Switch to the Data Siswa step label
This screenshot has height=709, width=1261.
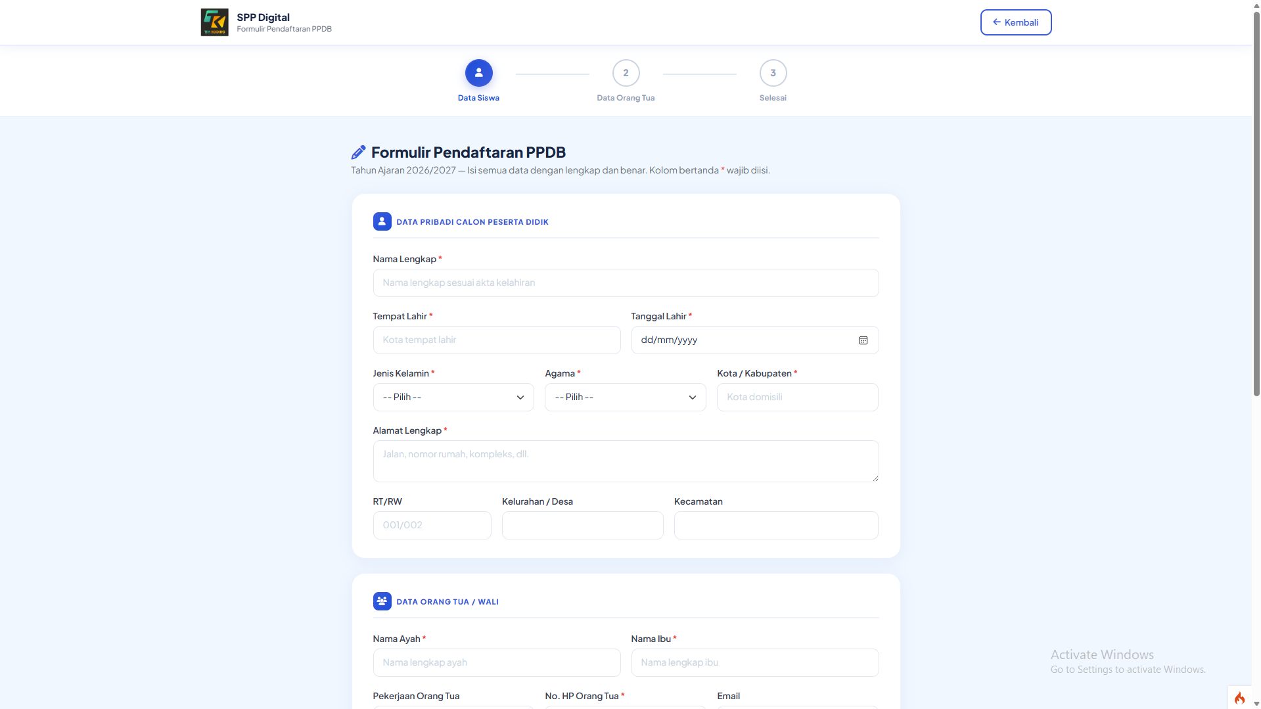(478, 97)
